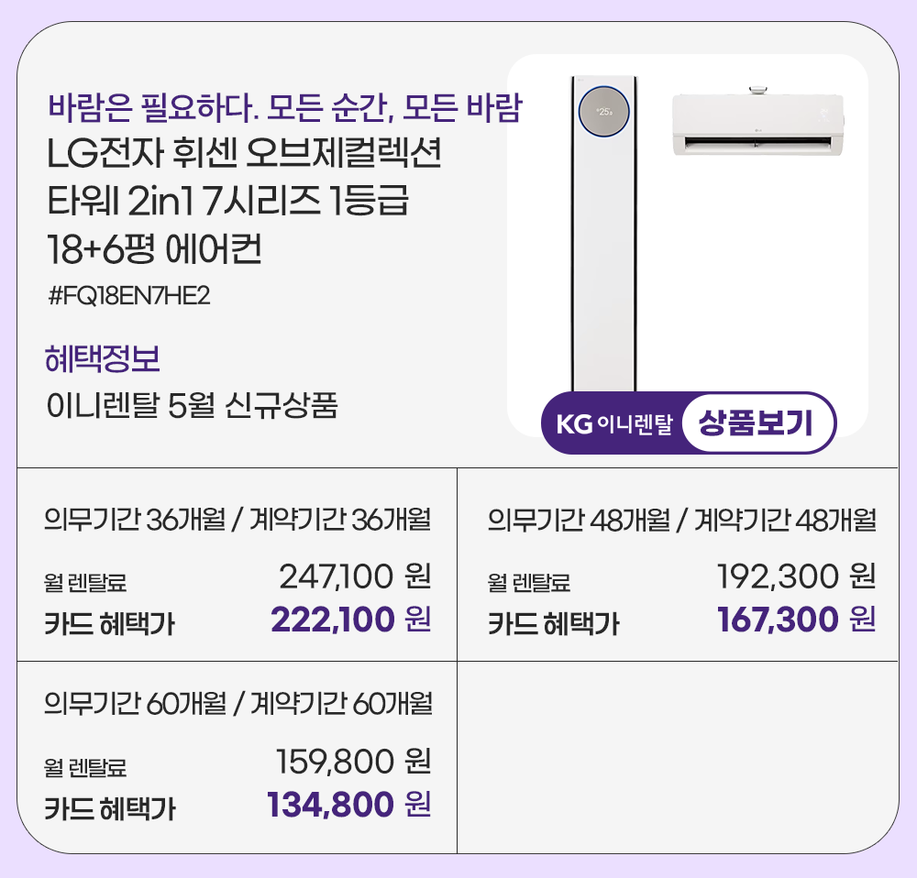The image size is (917, 878).
Task: Click the 혜택정보 heading
Action: [x=103, y=358]
